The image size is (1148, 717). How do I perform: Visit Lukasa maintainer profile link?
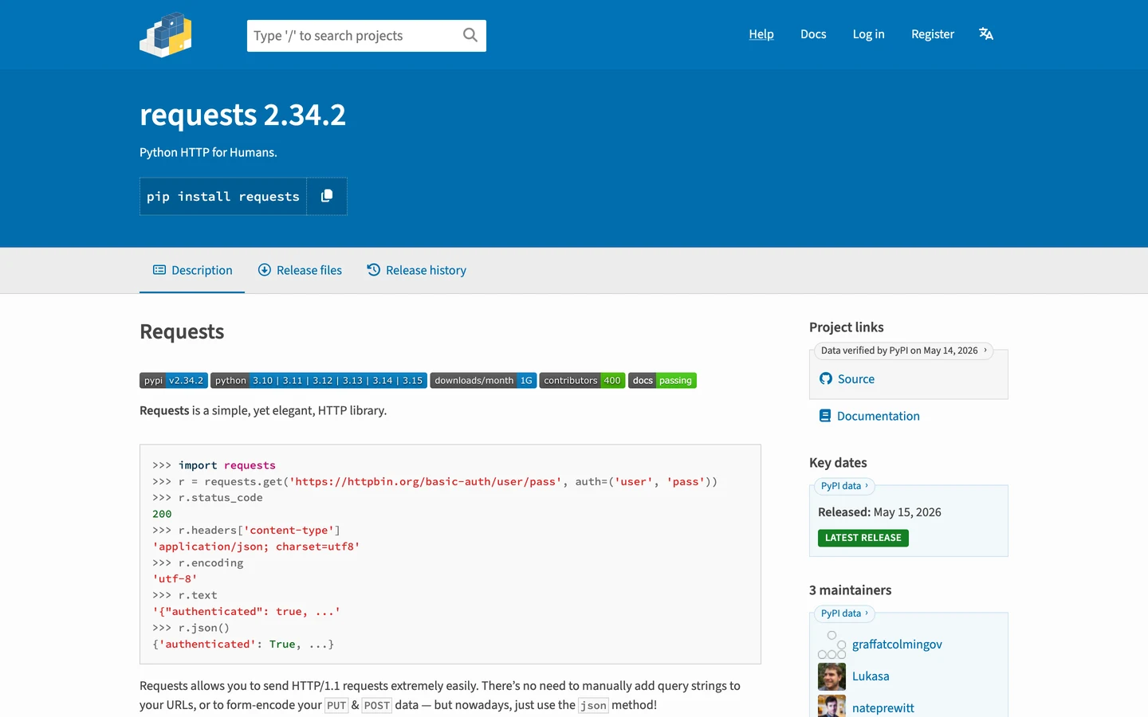pos(871,676)
